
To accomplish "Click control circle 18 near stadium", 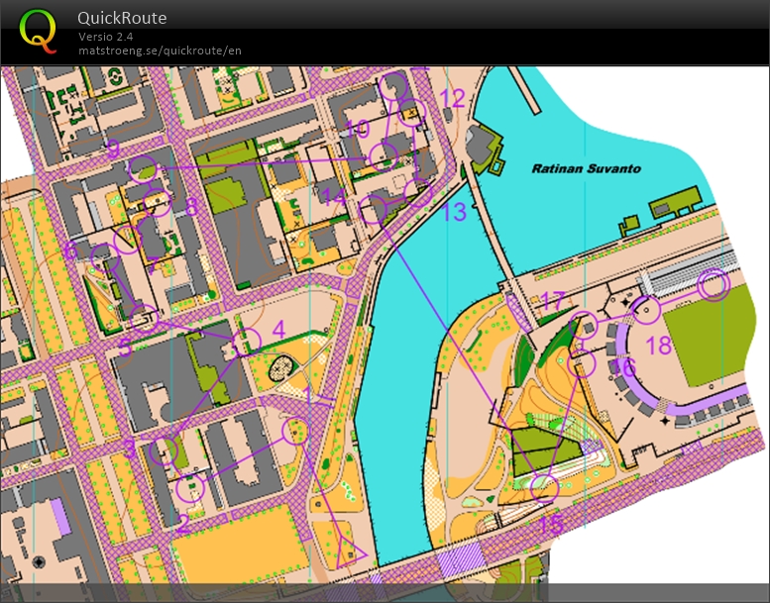I will coord(646,312).
